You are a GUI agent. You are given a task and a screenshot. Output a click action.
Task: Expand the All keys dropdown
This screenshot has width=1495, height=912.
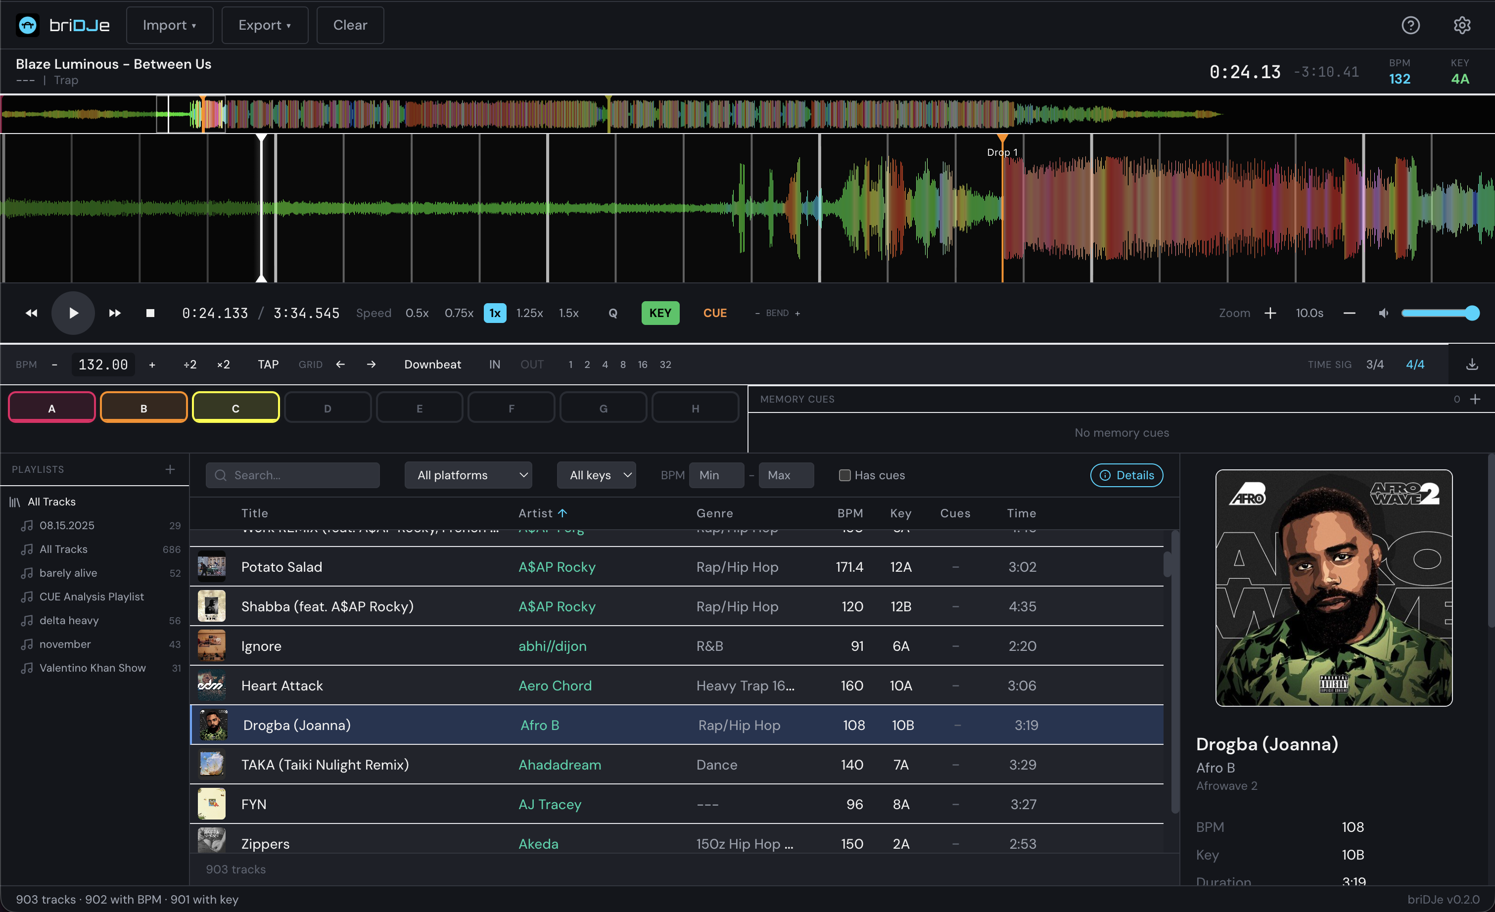point(597,475)
